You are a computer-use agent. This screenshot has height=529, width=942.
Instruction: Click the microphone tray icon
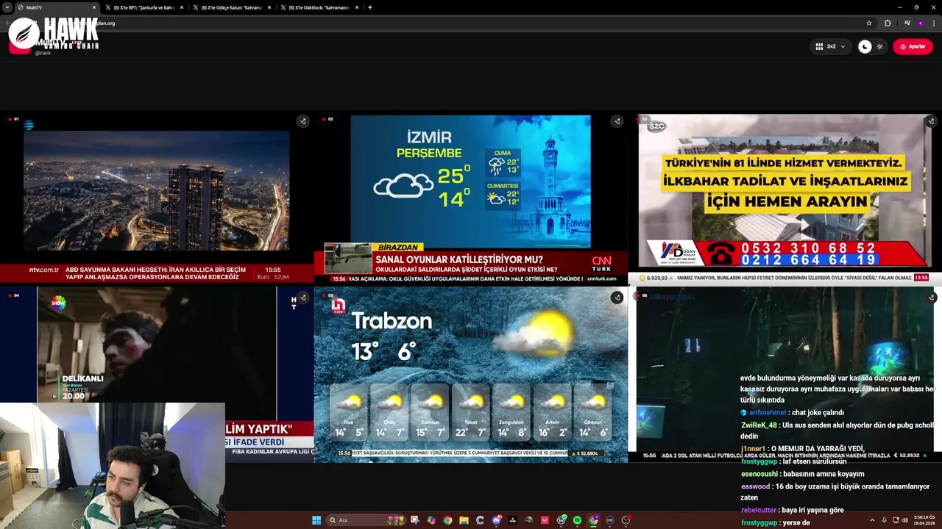tap(884, 520)
